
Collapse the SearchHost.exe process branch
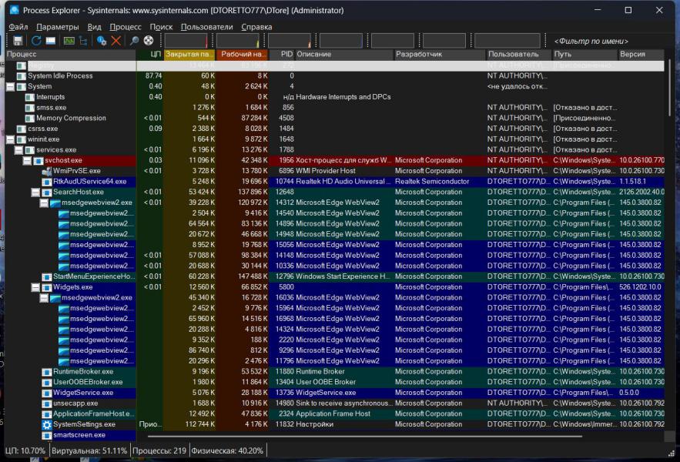(x=36, y=192)
